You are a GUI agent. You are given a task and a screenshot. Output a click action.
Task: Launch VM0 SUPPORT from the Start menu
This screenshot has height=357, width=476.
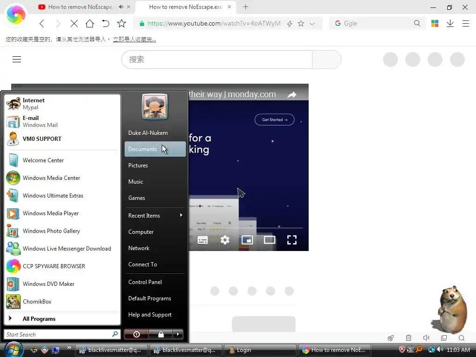pos(62,139)
